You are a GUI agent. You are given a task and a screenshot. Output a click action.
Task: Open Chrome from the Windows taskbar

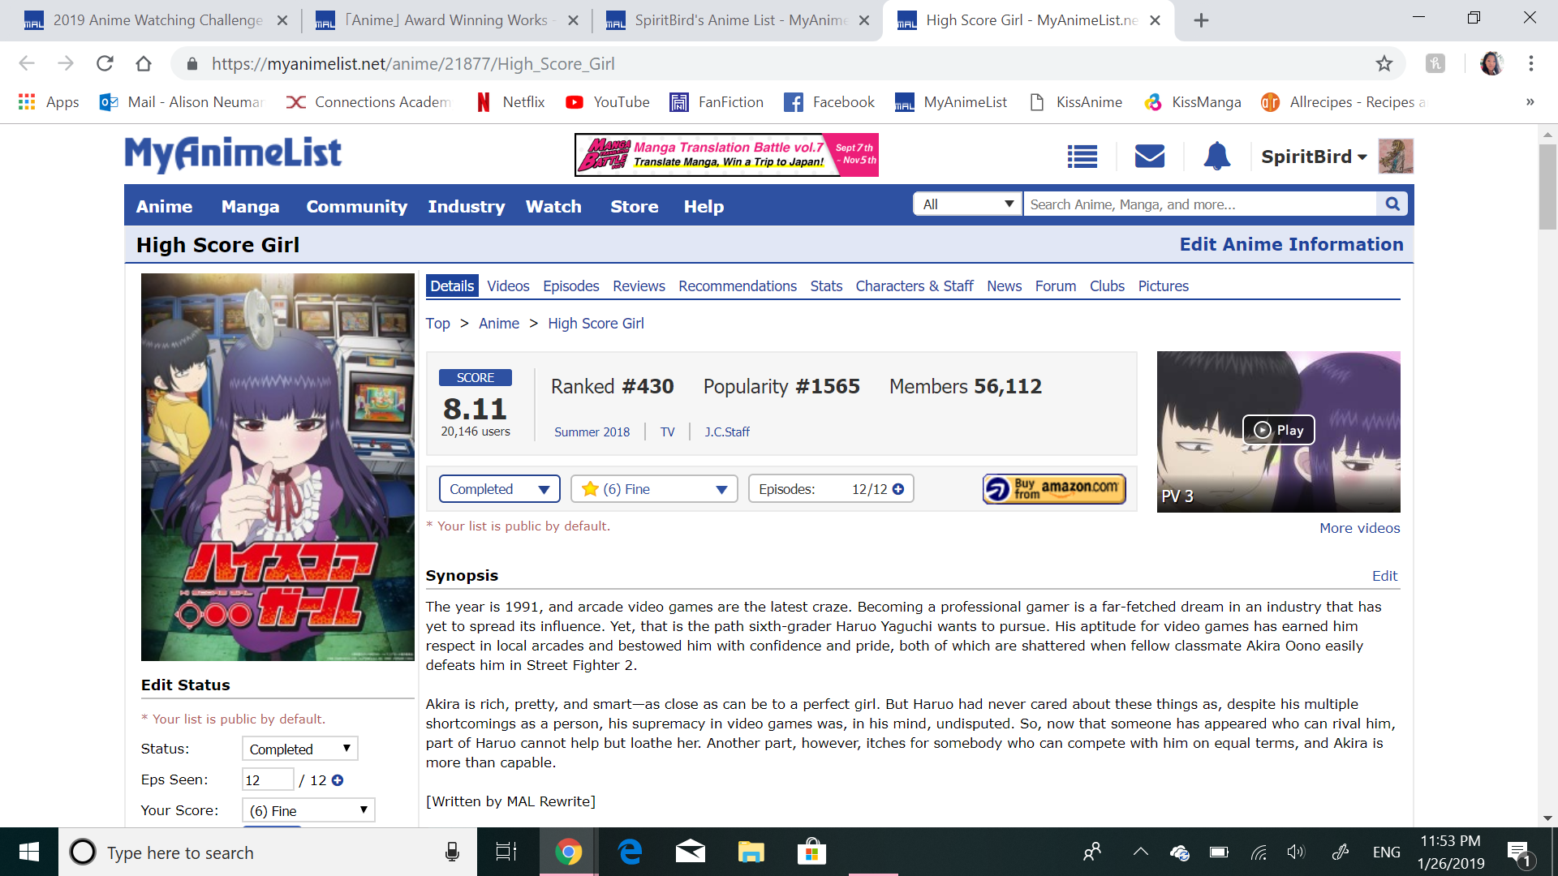tap(568, 852)
